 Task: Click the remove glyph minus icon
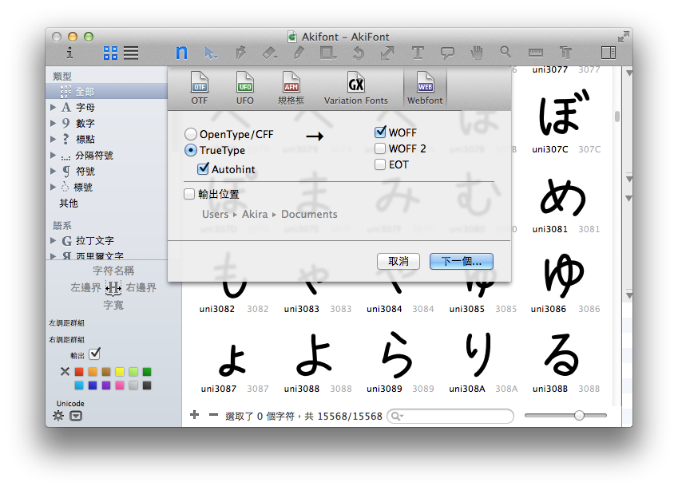click(213, 415)
